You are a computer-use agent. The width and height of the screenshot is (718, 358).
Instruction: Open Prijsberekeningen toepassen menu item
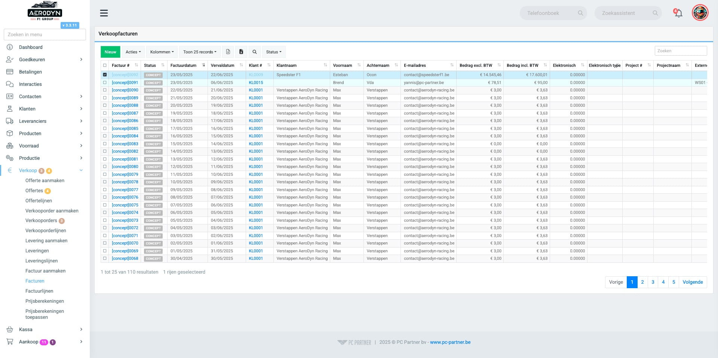click(x=45, y=314)
